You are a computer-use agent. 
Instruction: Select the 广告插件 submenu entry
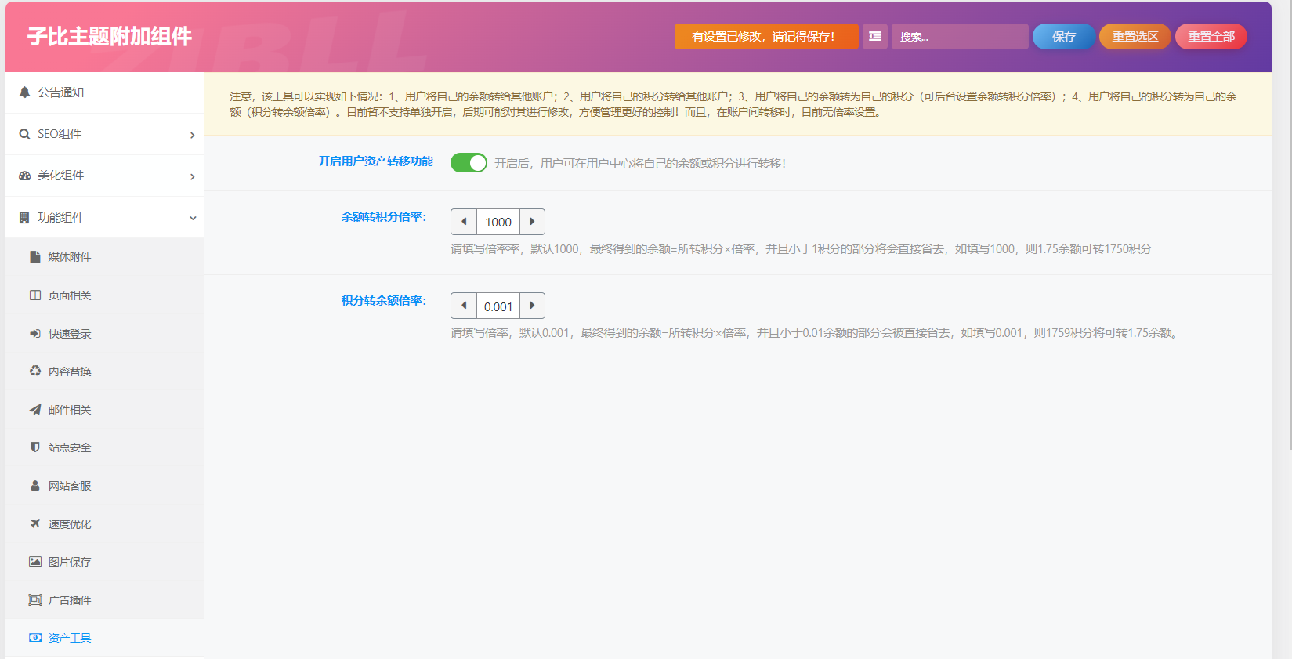point(105,600)
